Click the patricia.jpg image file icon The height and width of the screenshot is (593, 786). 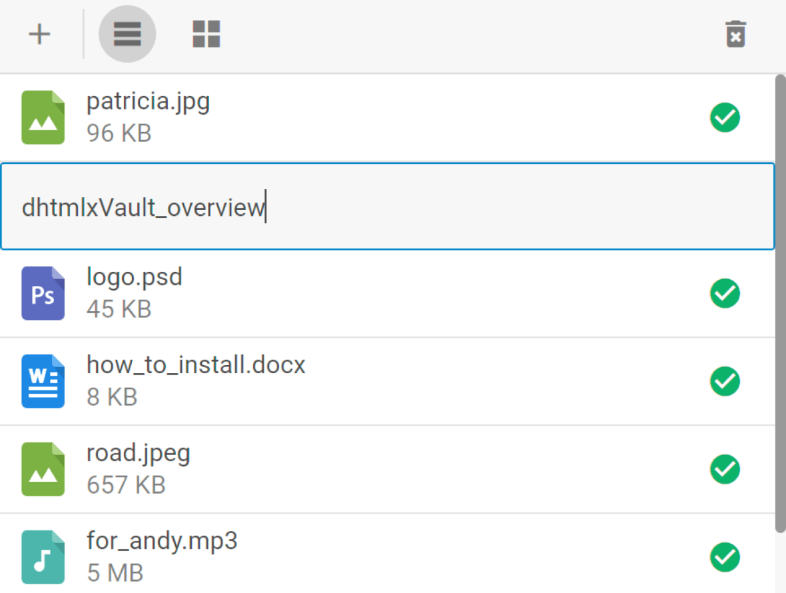(43, 117)
